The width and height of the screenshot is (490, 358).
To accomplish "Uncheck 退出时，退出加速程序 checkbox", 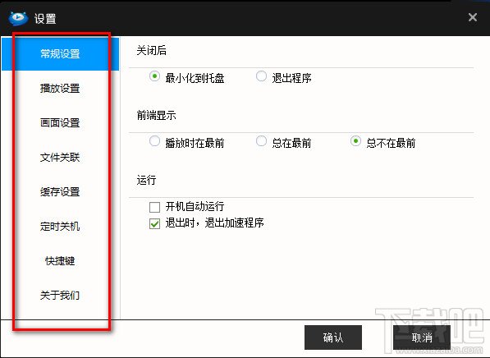I will [x=154, y=223].
